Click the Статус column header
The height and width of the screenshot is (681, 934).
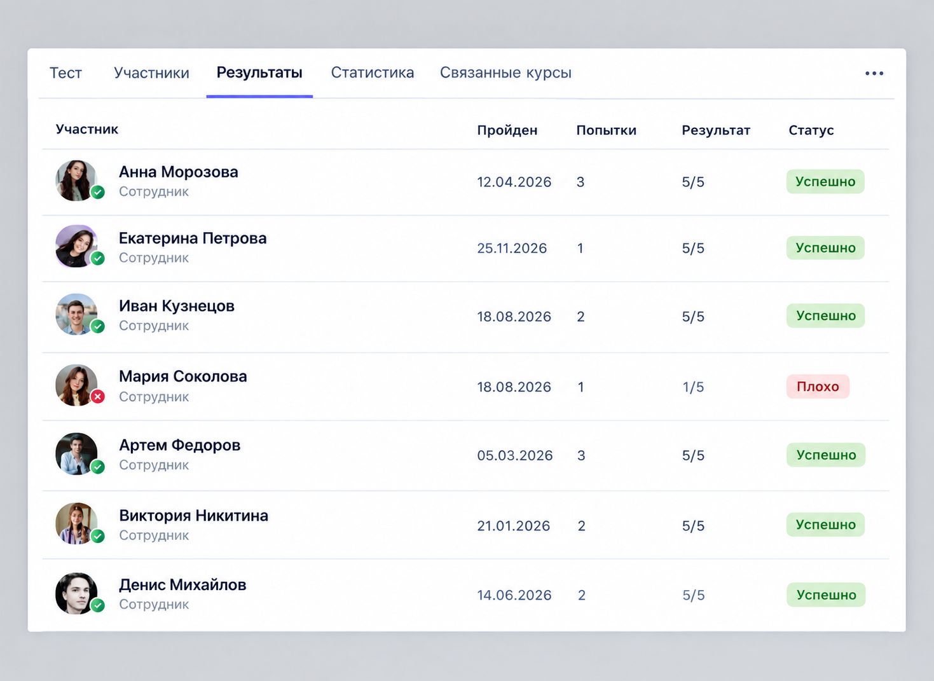click(x=811, y=130)
